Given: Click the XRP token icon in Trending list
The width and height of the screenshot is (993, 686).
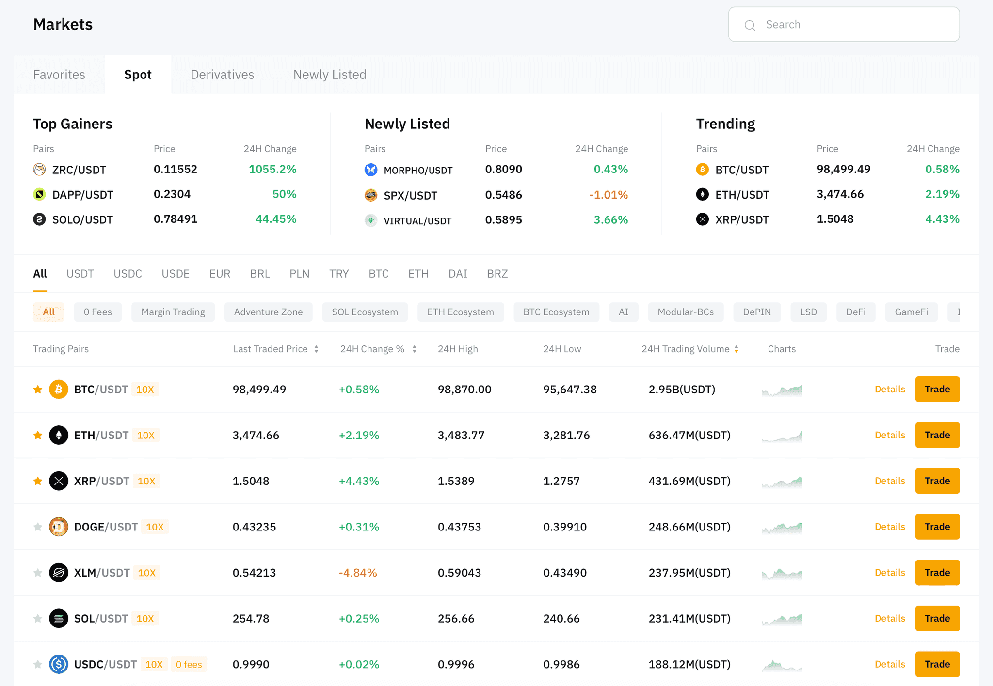Looking at the screenshot, I should pos(702,219).
